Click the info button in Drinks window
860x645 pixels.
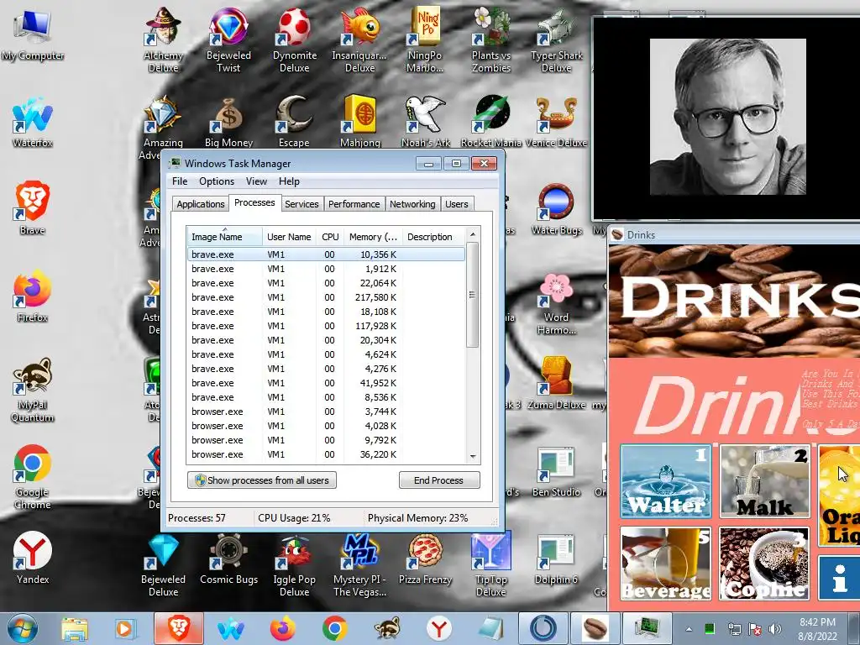pos(839,578)
